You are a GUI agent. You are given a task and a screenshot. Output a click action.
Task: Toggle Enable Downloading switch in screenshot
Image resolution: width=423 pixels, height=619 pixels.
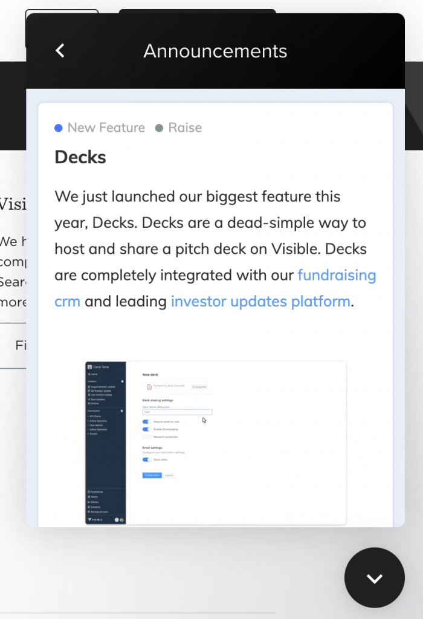(147, 429)
